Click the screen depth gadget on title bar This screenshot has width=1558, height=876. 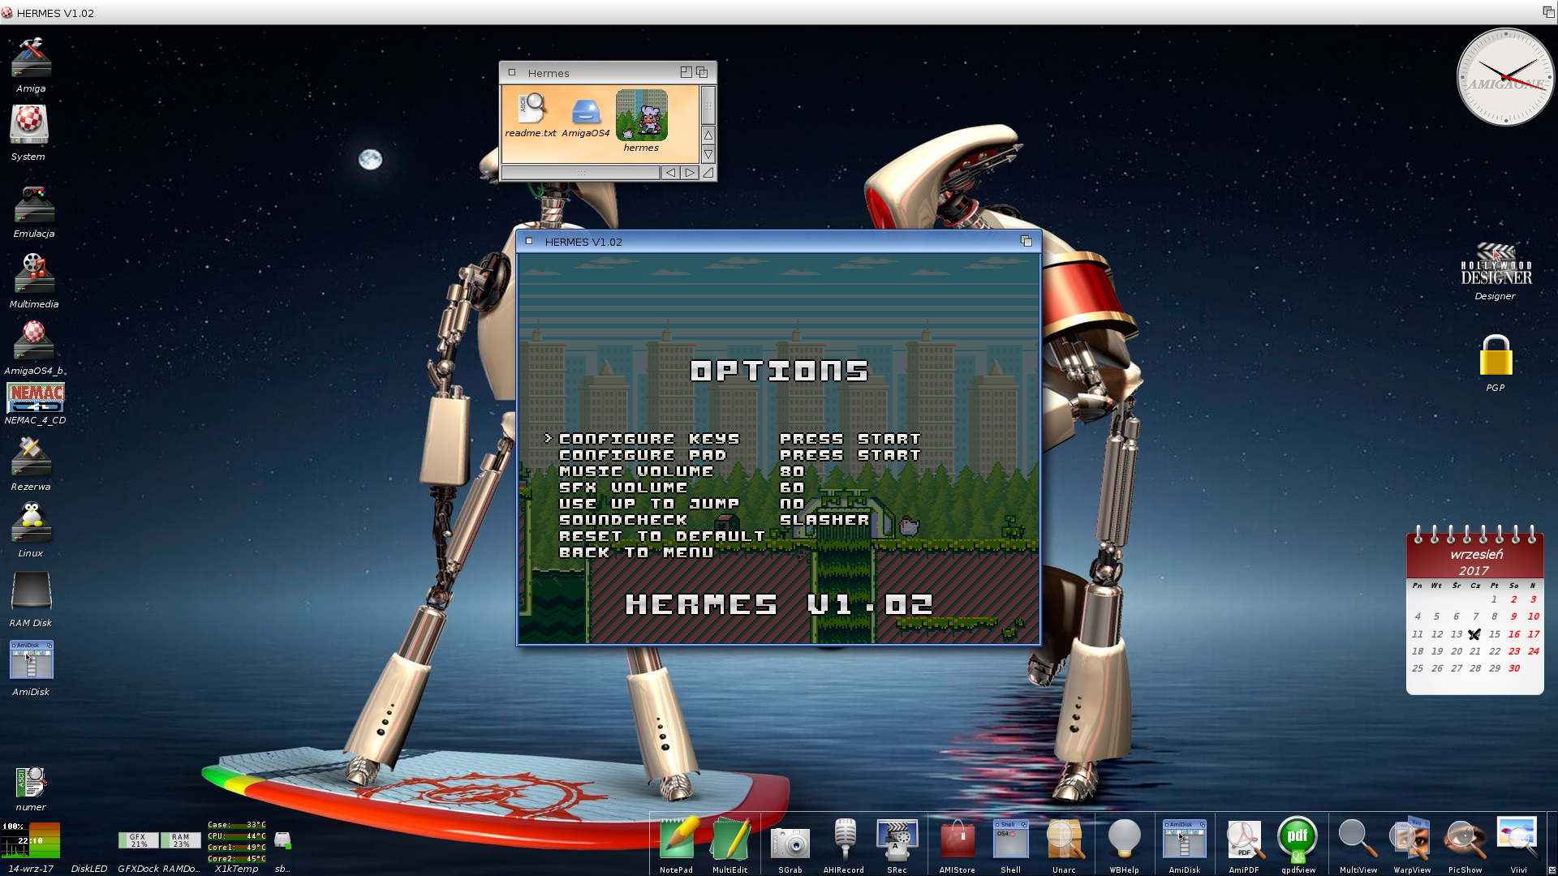pos(1548,12)
